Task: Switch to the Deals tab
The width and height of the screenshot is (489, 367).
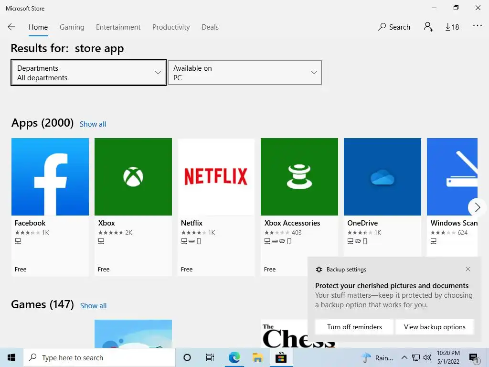Action: tap(210, 27)
